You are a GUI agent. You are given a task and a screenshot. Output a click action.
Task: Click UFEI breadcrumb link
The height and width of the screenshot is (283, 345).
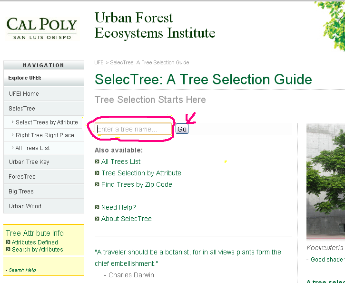[99, 62]
